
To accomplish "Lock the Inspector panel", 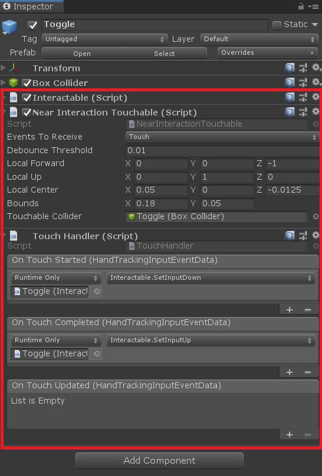I will point(301,6).
